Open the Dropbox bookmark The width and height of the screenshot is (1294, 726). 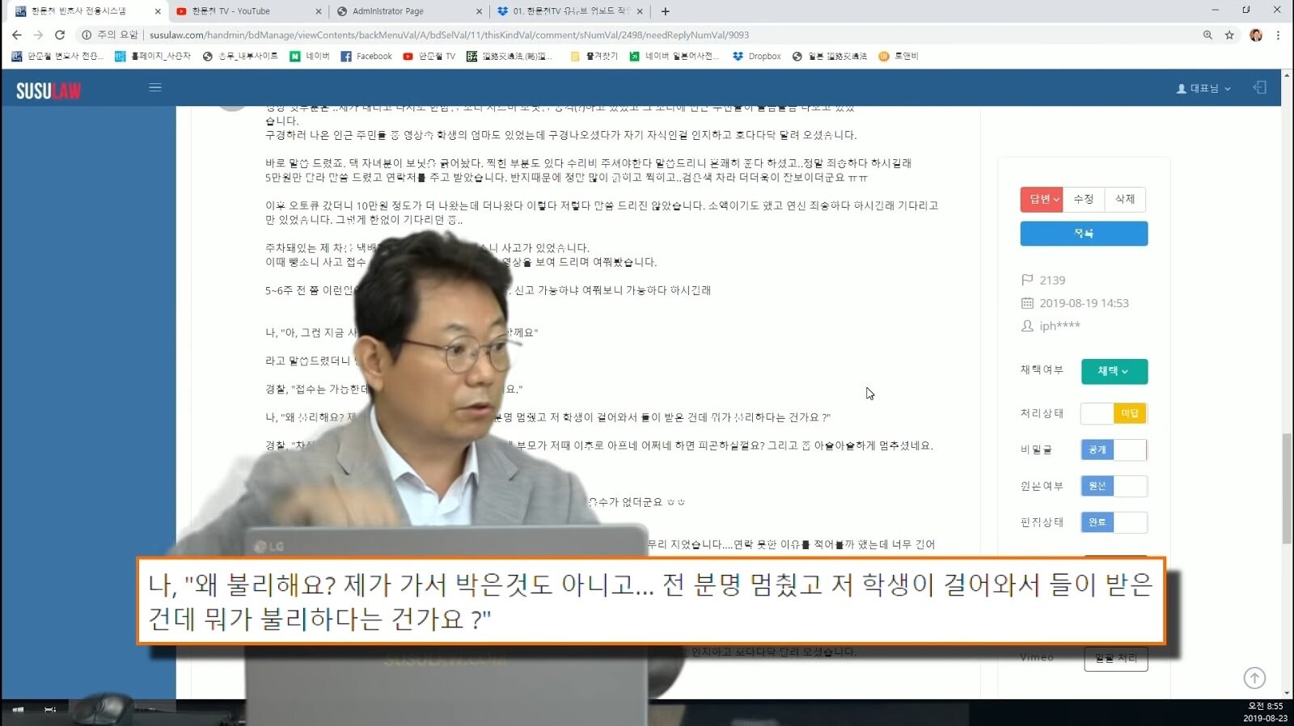(x=756, y=57)
